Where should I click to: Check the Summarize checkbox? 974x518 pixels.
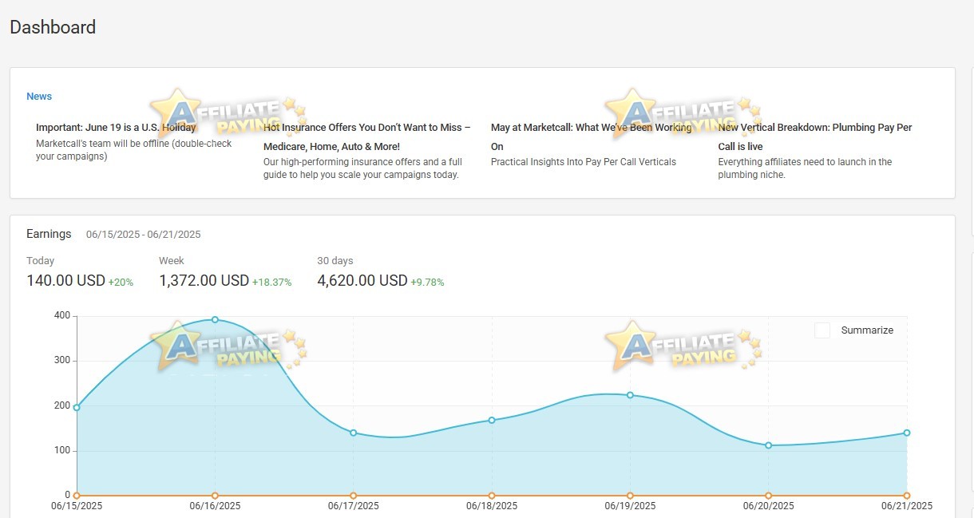822,330
